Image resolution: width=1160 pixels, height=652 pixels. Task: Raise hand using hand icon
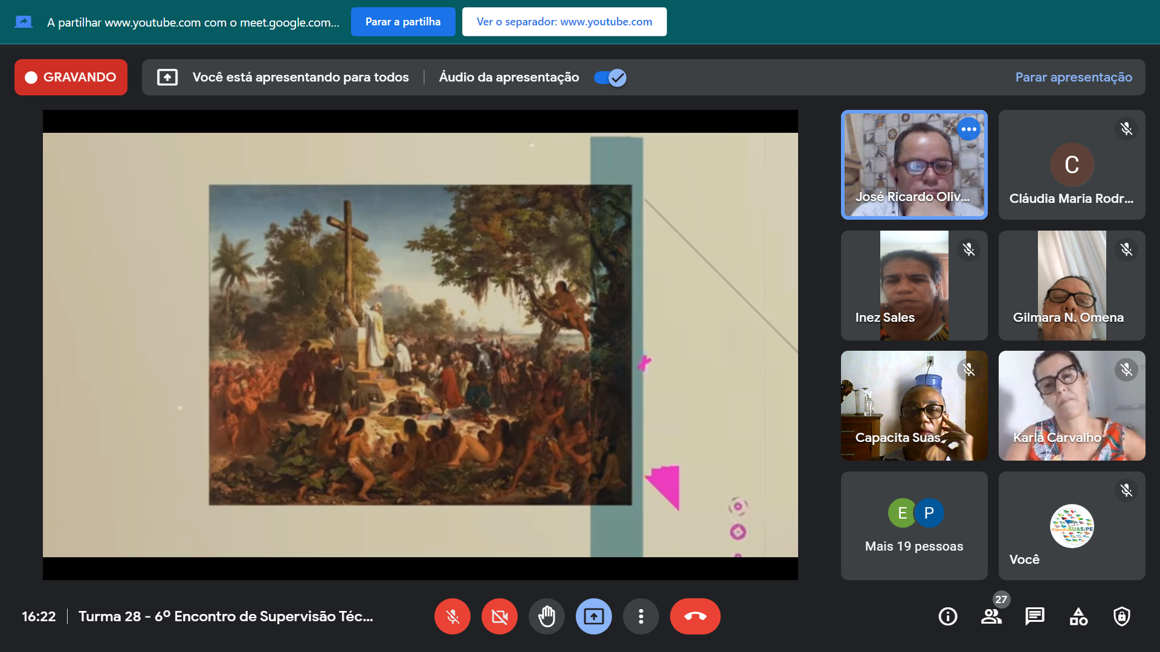pyautogui.click(x=546, y=616)
